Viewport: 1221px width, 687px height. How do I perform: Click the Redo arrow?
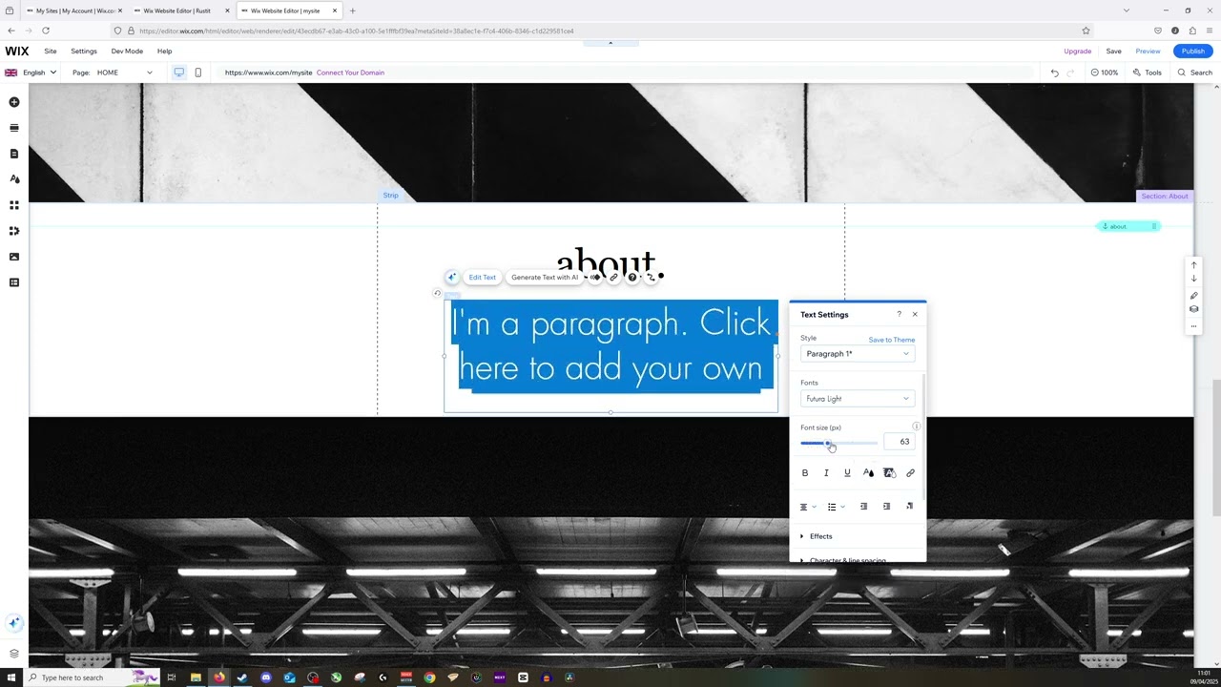pyautogui.click(x=1070, y=73)
